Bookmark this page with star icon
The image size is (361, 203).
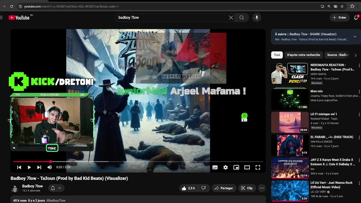[342, 6]
